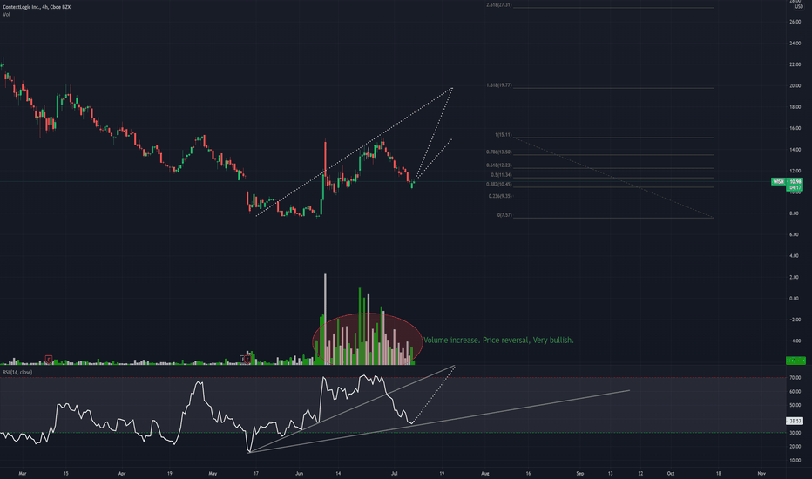Select the RSI (14, close) indicator label

click(x=17, y=373)
